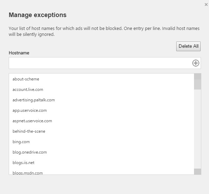Viewport: 209px width, 194px height.
Task: Select blogs.iis.net from the list
Action: click(102, 163)
